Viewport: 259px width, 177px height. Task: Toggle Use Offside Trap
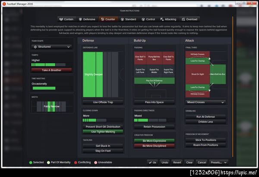point(103,102)
